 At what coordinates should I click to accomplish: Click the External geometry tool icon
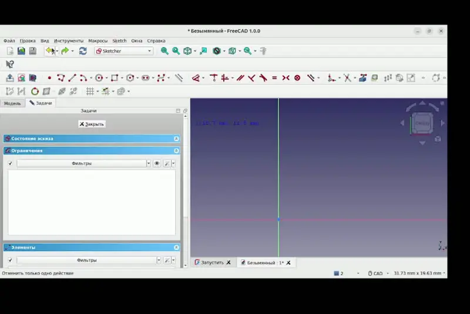362,78
